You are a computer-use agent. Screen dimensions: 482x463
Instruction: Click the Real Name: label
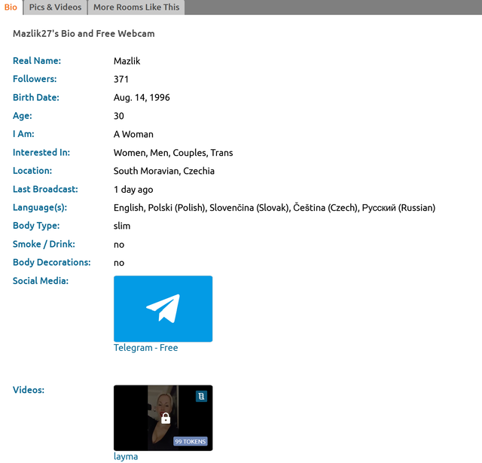(x=37, y=60)
